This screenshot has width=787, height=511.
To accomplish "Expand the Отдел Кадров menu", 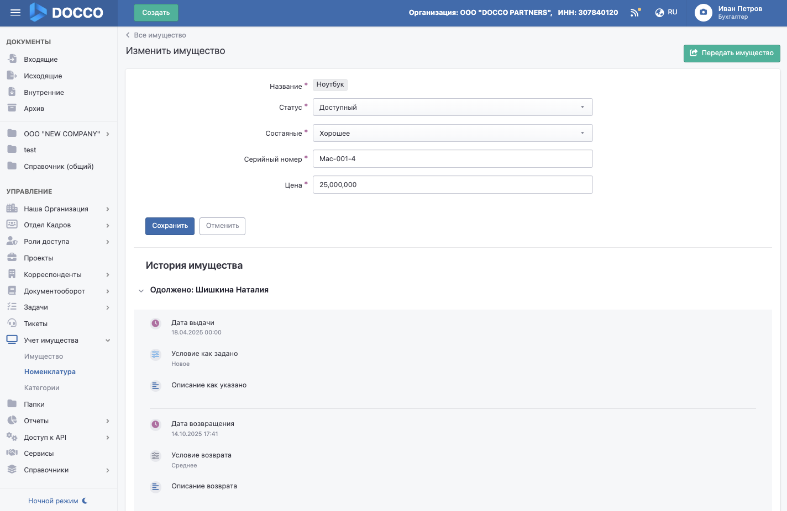I will coord(108,225).
